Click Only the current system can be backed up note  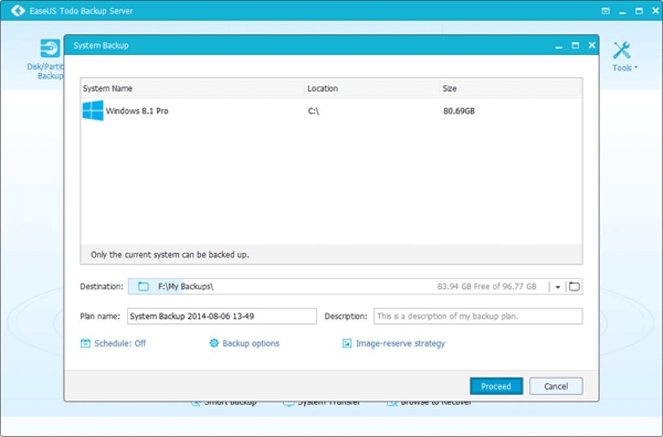tap(170, 255)
